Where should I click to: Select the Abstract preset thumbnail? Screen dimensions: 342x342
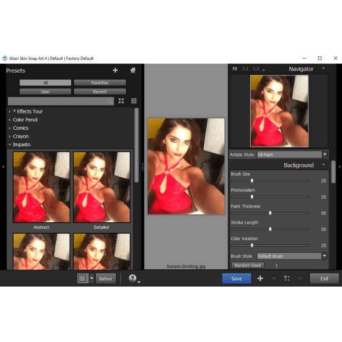pos(41,187)
